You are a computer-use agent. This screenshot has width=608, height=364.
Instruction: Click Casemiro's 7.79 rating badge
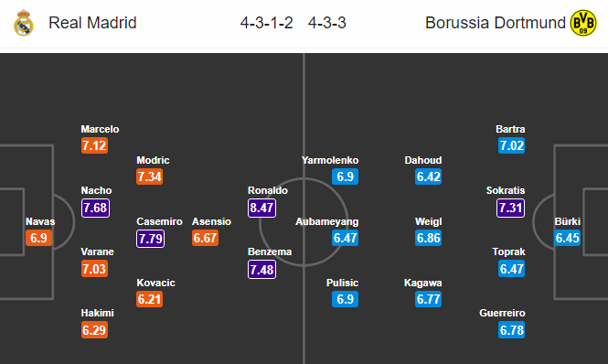pos(151,239)
